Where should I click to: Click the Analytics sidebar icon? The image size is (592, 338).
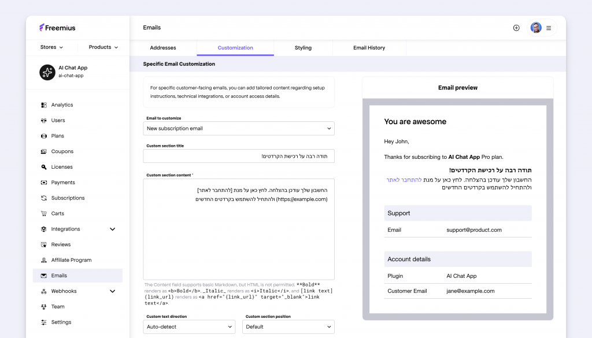[x=44, y=105]
